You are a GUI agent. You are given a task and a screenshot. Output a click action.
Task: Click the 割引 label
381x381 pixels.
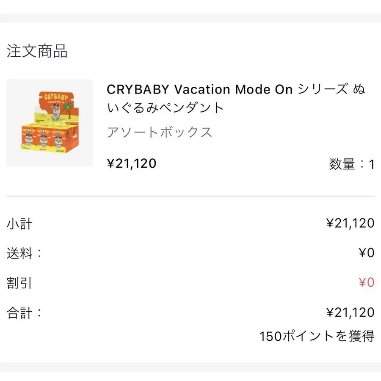(x=19, y=283)
